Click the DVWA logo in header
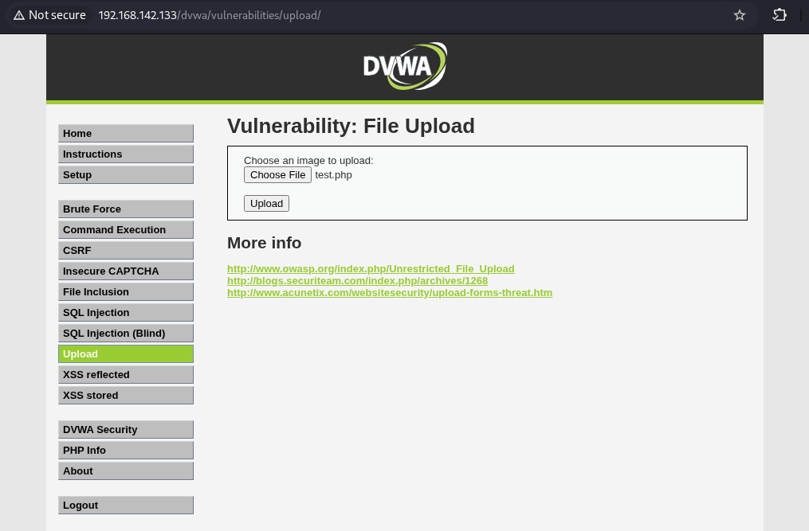Screen dimensions: 809x531 click(405, 66)
